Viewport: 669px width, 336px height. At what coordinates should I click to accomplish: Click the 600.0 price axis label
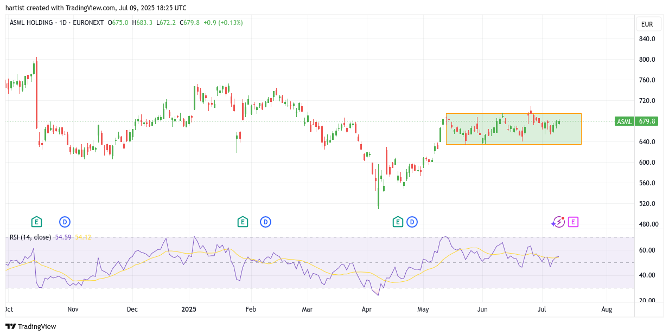pyautogui.click(x=647, y=163)
